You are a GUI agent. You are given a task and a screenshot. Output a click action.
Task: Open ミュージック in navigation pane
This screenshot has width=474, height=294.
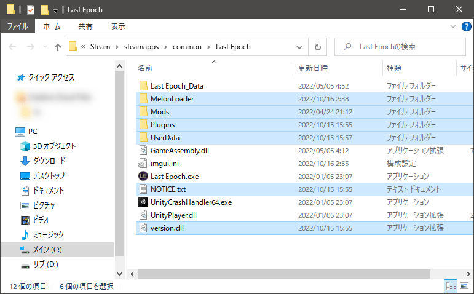[x=42, y=235]
